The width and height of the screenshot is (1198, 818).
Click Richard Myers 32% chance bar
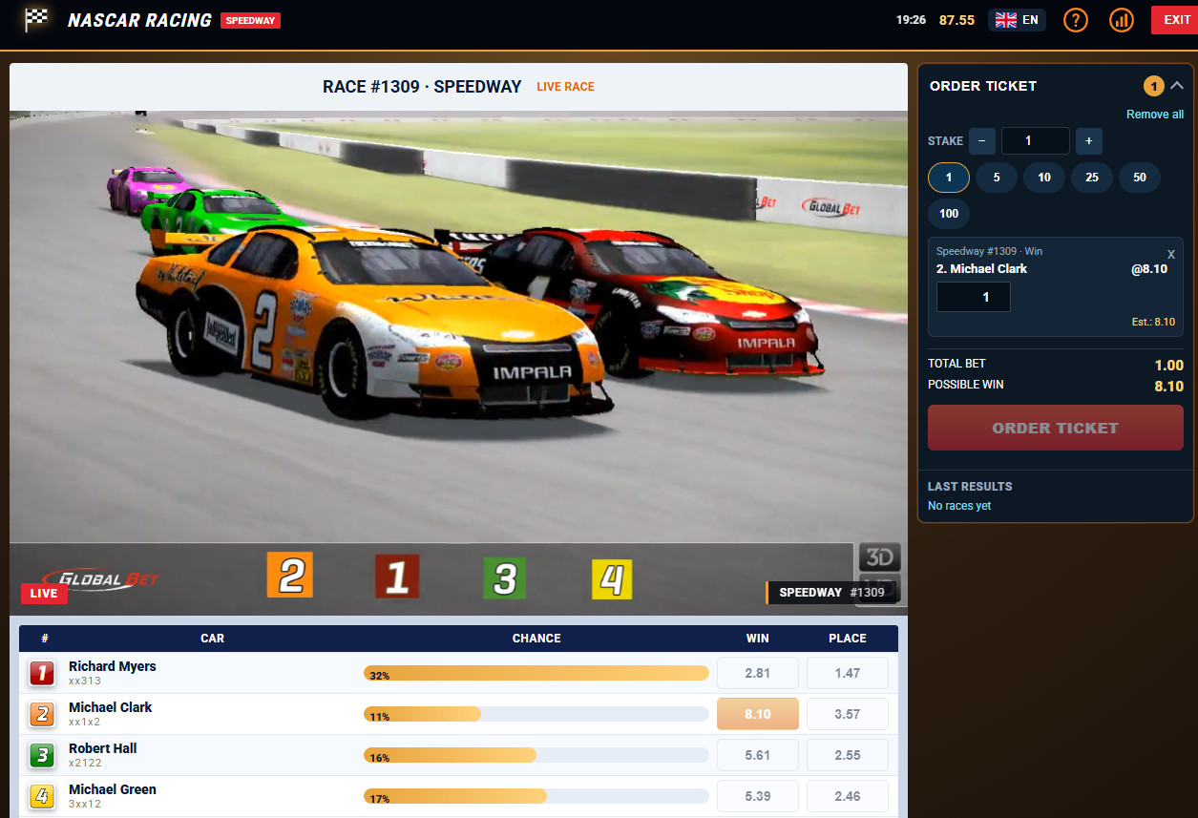pos(536,673)
